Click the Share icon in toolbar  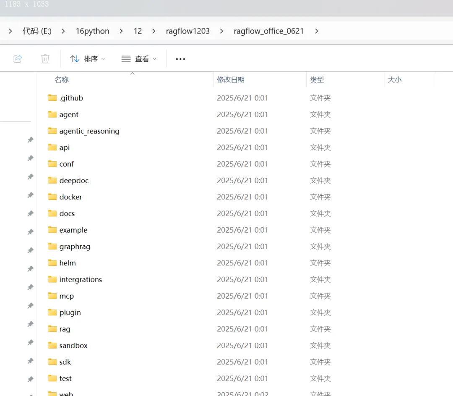point(18,59)
